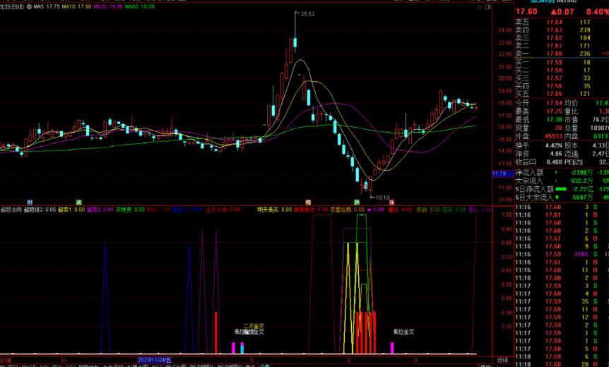The width and height of the screenshot is (609, 367).
Task: Click the 外盘 45933 value
Action: point(553,136)
